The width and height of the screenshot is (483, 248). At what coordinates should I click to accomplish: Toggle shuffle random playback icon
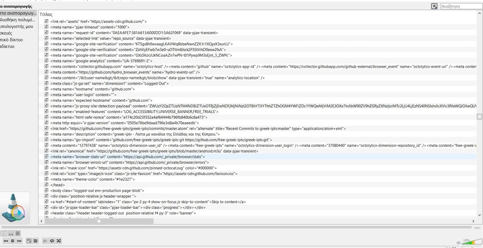[58, 241]
